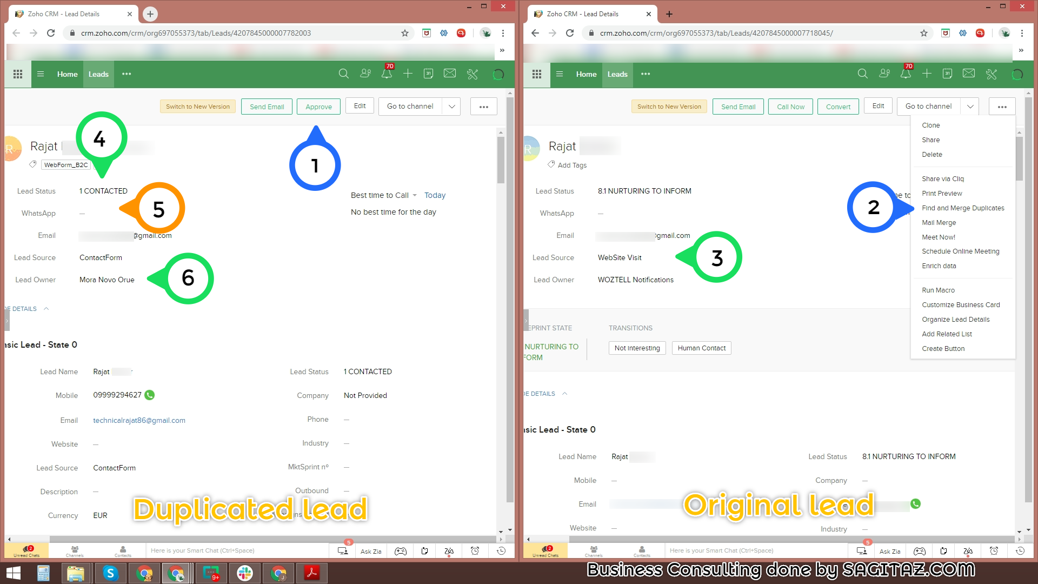Viewport: 1038px width, 584px height.
Task: Click the mail icon in left CRM header
Action: (450, 74)
